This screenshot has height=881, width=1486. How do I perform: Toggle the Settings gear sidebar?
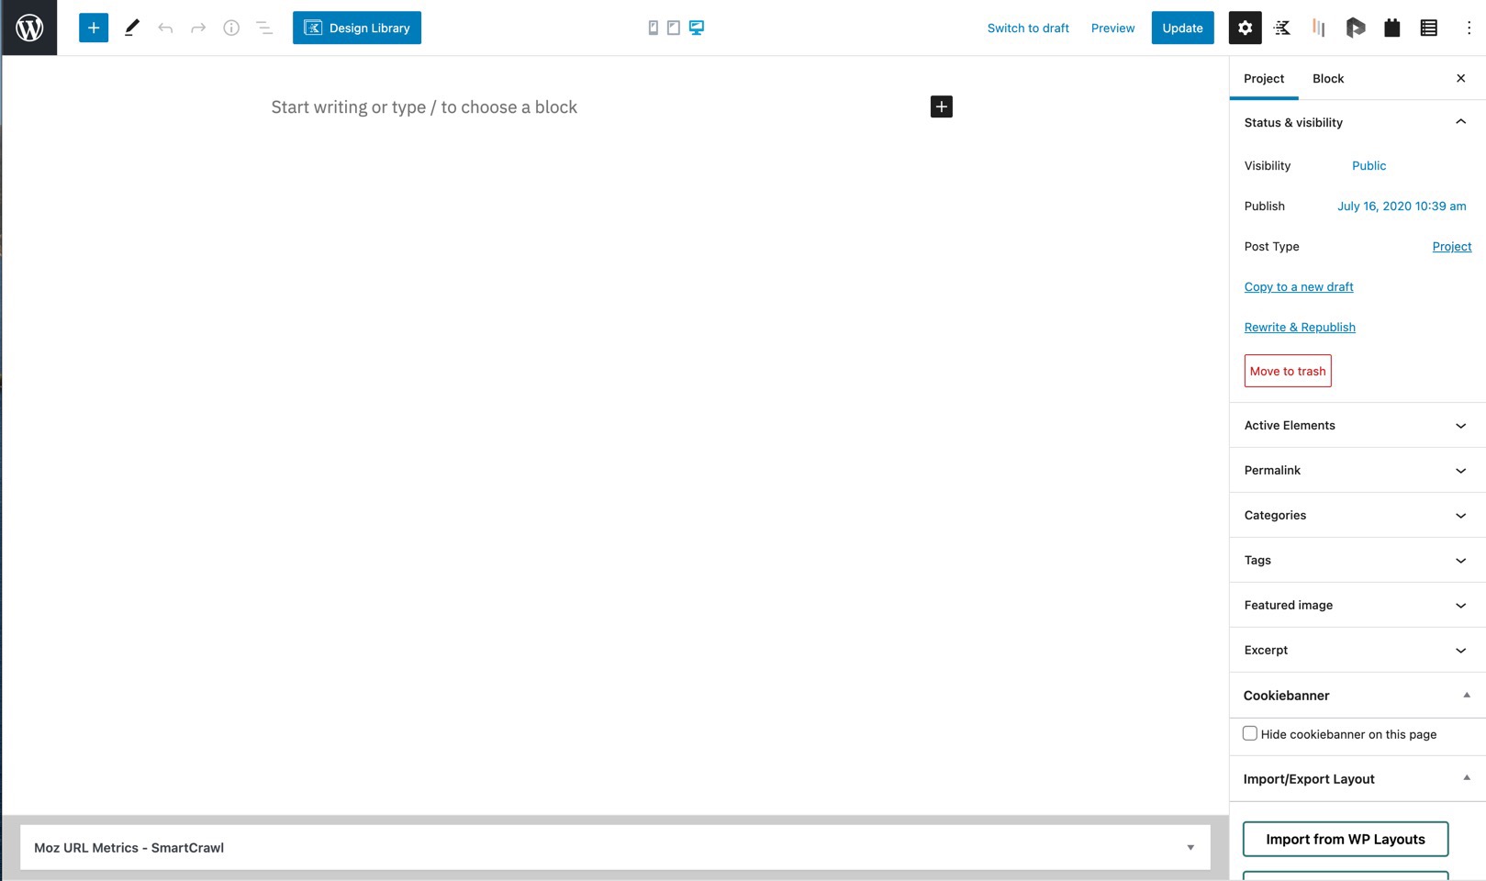[x=1245, y=28]
